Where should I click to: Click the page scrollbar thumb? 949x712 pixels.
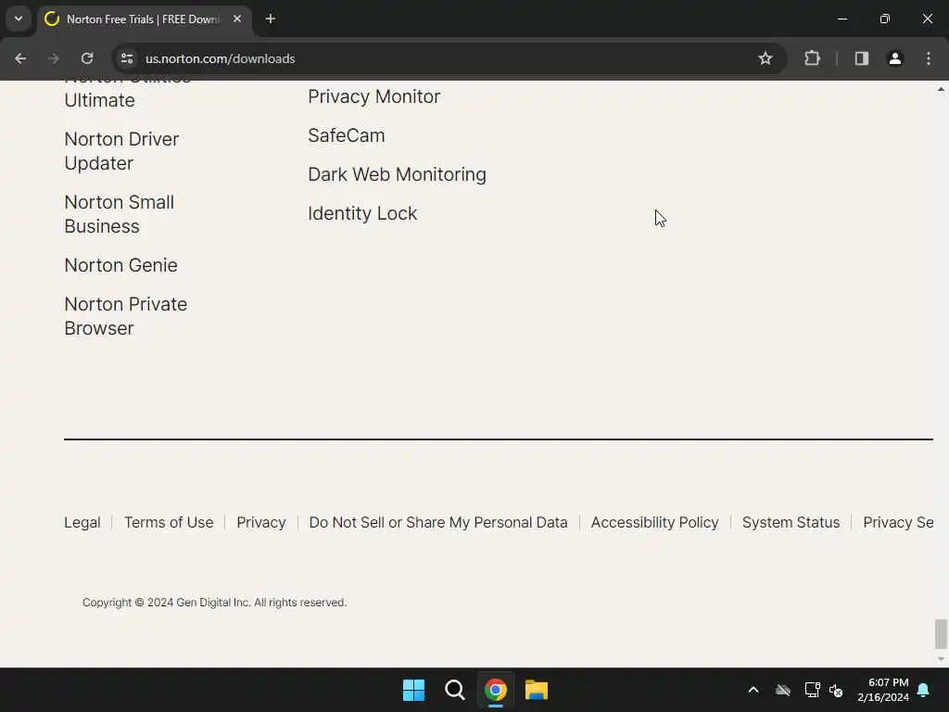941,633
